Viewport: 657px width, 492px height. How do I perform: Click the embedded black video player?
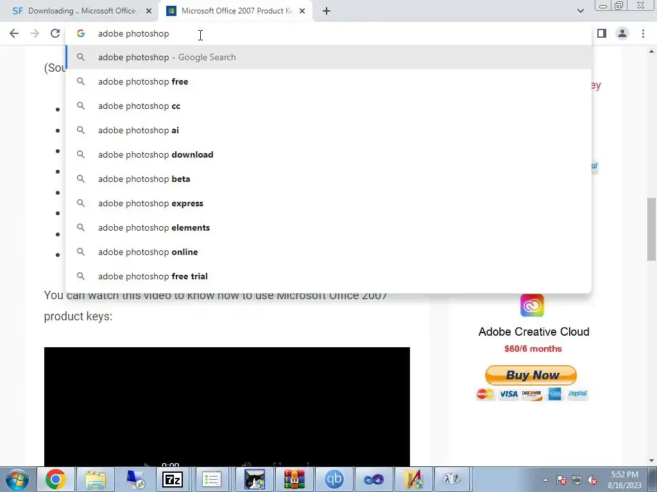226,407
